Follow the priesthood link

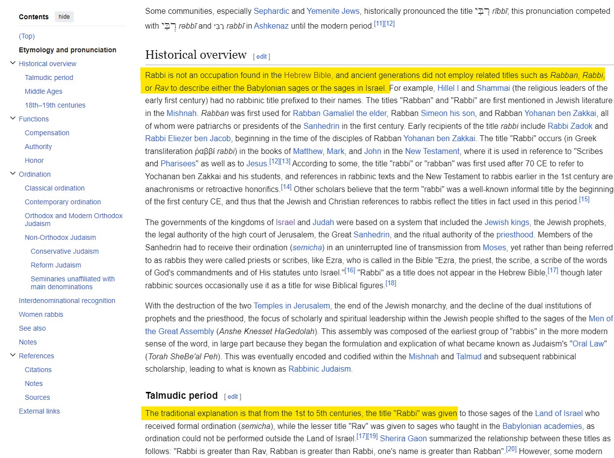[515, 235]
